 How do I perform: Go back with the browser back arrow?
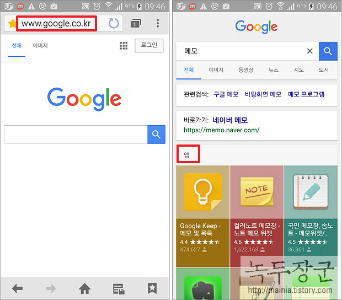(18, 288)
